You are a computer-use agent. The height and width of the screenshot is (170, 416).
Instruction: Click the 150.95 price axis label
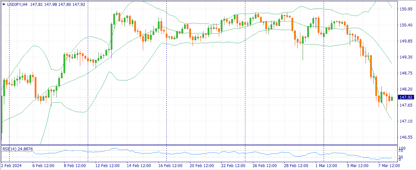pyautogui.click(x=406, y=9)
